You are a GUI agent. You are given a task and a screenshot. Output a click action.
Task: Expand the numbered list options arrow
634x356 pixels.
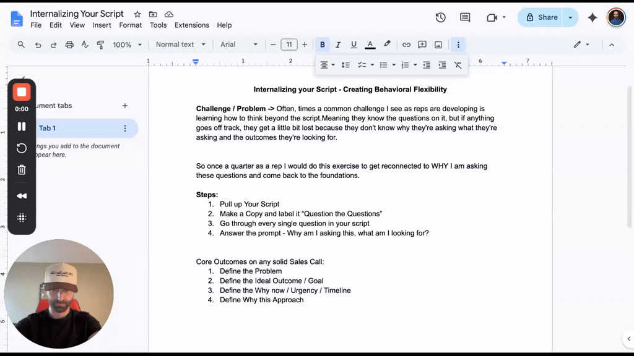415,65
